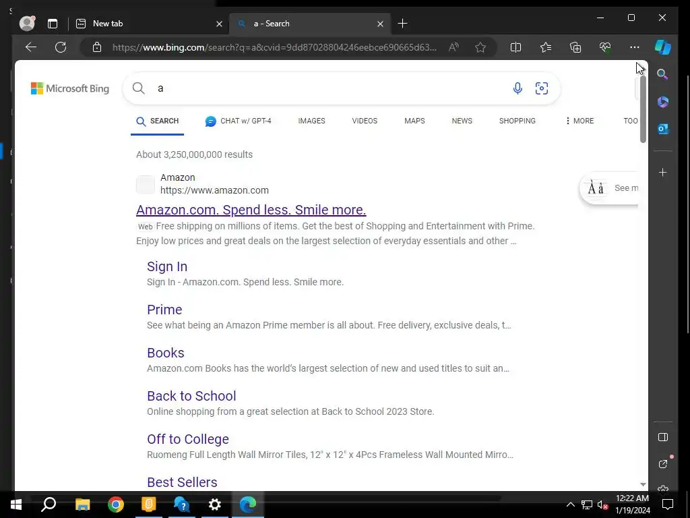Open the tab actions menu icon
Screen dimensions: 690x518
[53, 24]
